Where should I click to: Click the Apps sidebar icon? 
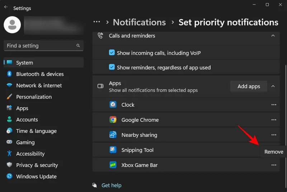[x=9, y=108]
